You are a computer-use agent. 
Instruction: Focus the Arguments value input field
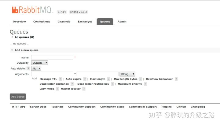click(x=98, y=74)
